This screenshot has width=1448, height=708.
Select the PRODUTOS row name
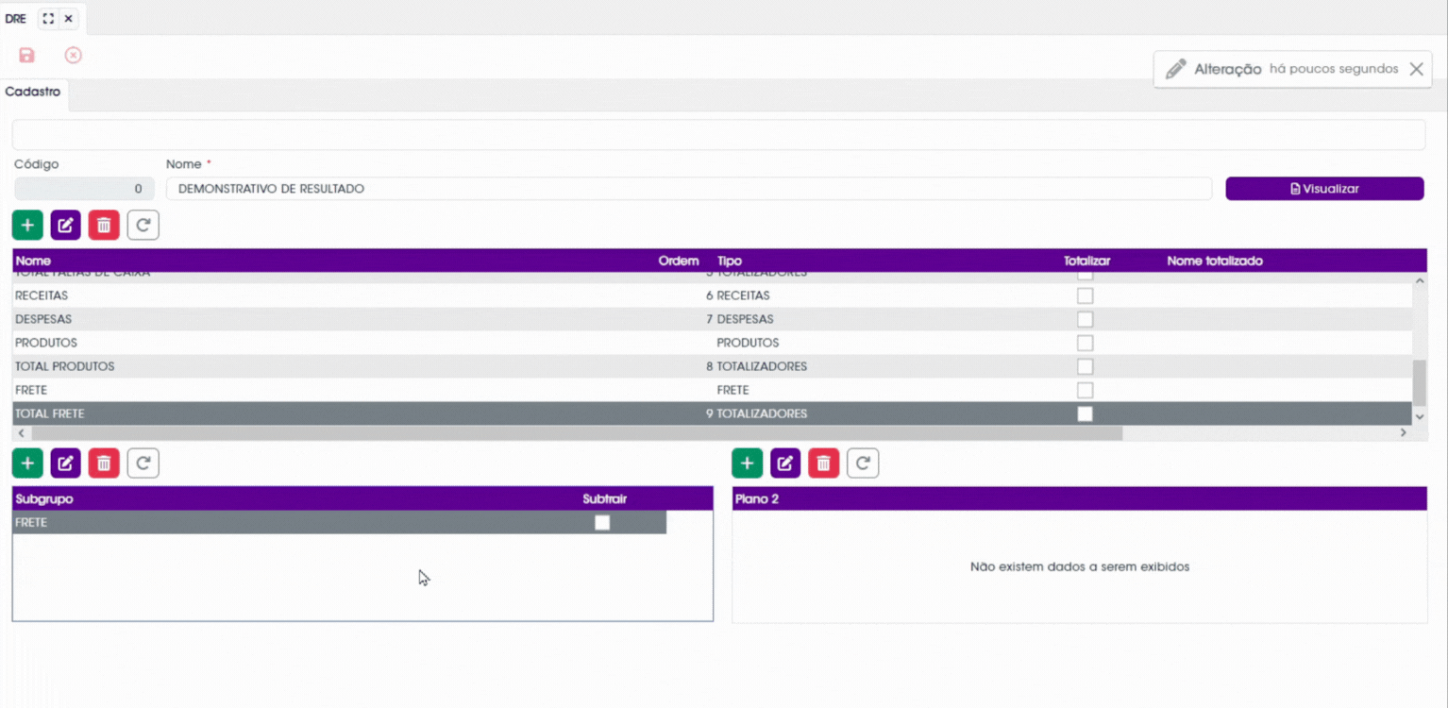[46, 343]
